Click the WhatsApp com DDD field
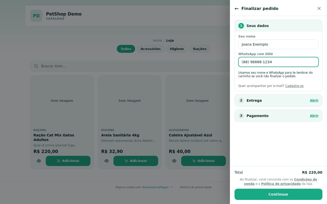 point(278,62)
